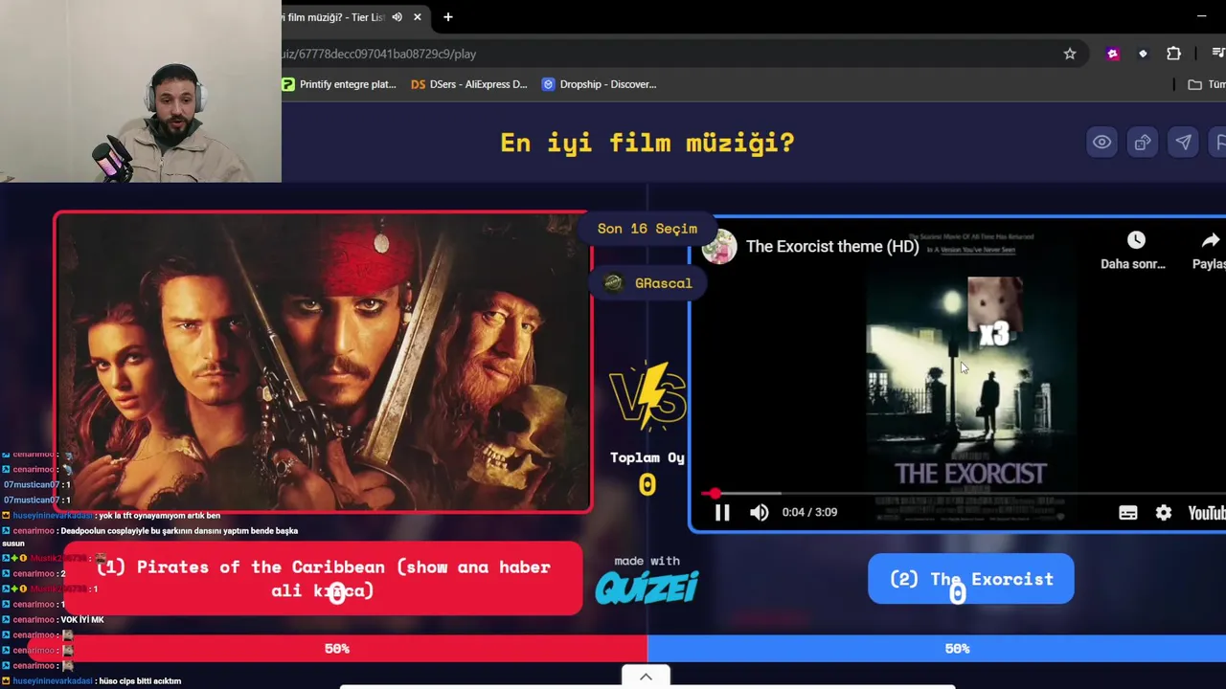Open a new browser tab

[x=447, y=17]
